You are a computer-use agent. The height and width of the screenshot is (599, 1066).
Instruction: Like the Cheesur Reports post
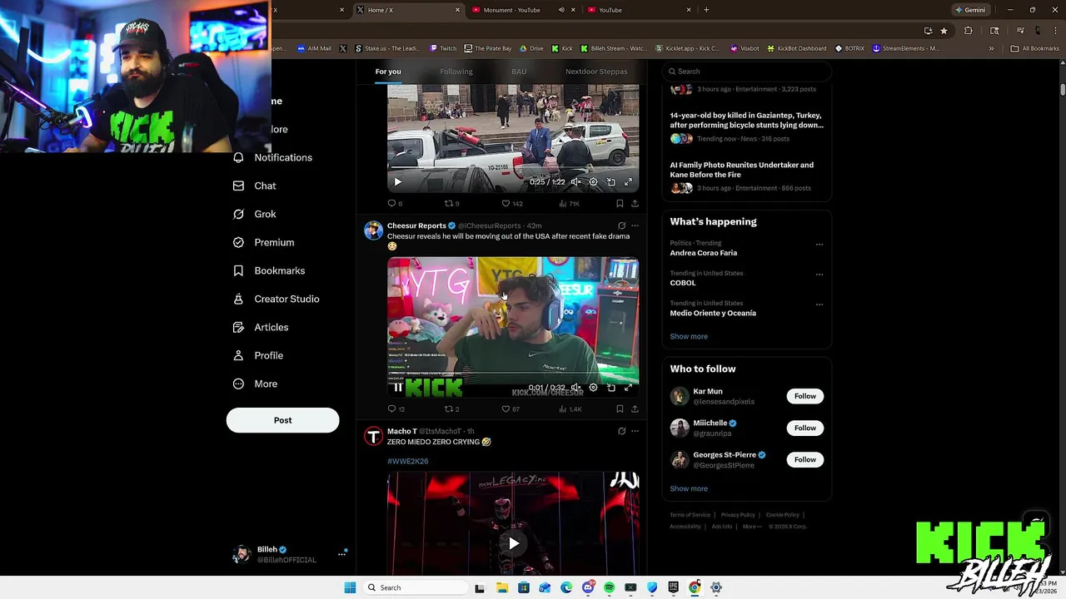point(510,409)
